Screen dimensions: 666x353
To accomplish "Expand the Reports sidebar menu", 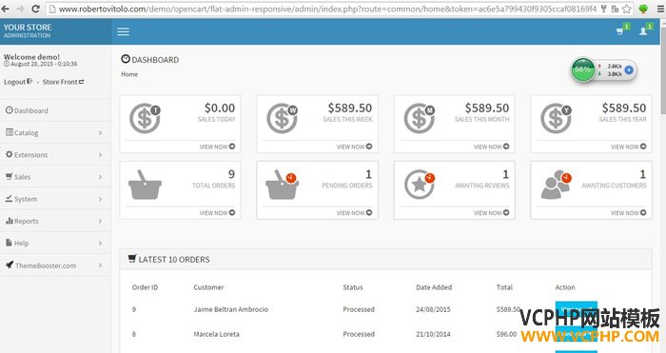I will coord(55,221).
